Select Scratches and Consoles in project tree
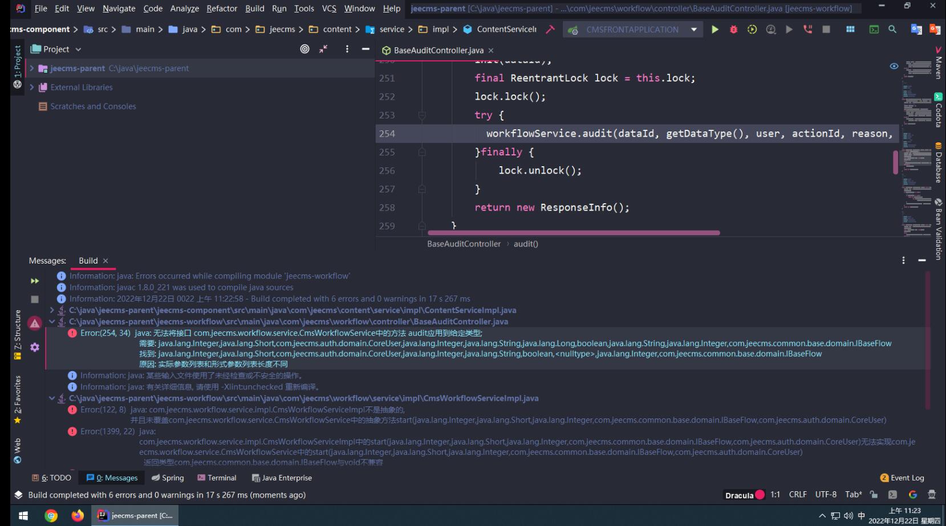Screen dimensions: 946x526 [93, 106]
